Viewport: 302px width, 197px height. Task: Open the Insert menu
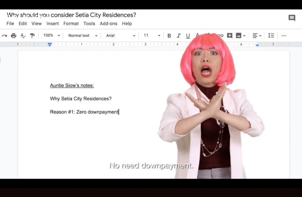point(52,24)
